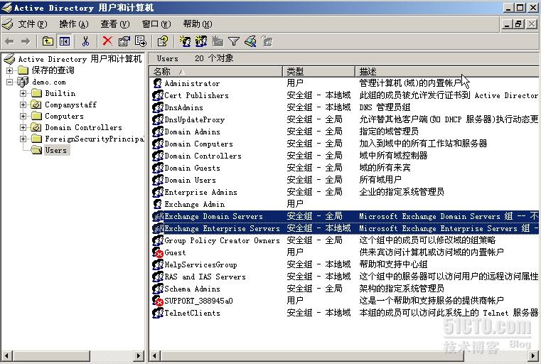Sort by the 描述 column header

click(x=447, y=71)
